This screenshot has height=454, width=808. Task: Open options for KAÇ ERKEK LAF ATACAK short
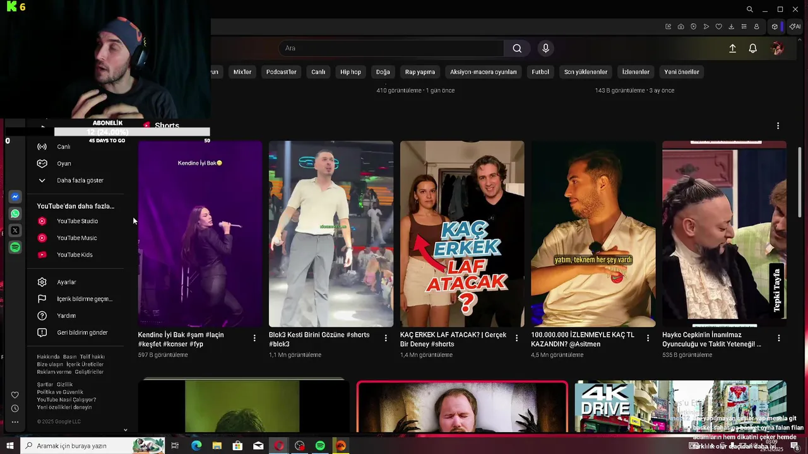pos(516,339)
